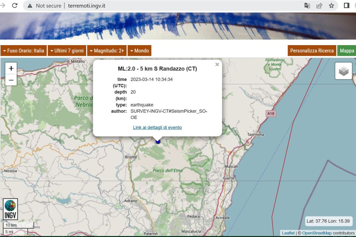The width and height of the screenshot is (356, 237).
Task: Bookmark this page with the star
Action: pyautogui.click(x=331, y=6)
